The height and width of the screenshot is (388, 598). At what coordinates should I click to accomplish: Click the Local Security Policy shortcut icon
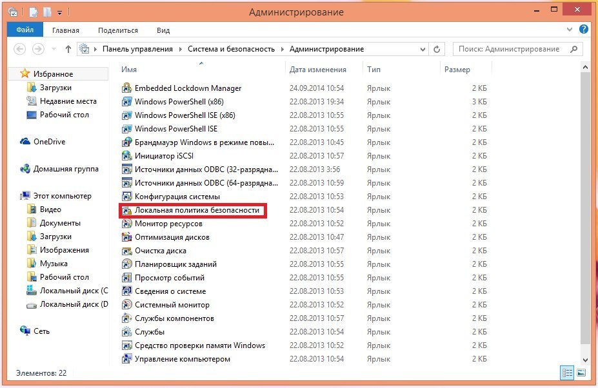coord(127,210)
